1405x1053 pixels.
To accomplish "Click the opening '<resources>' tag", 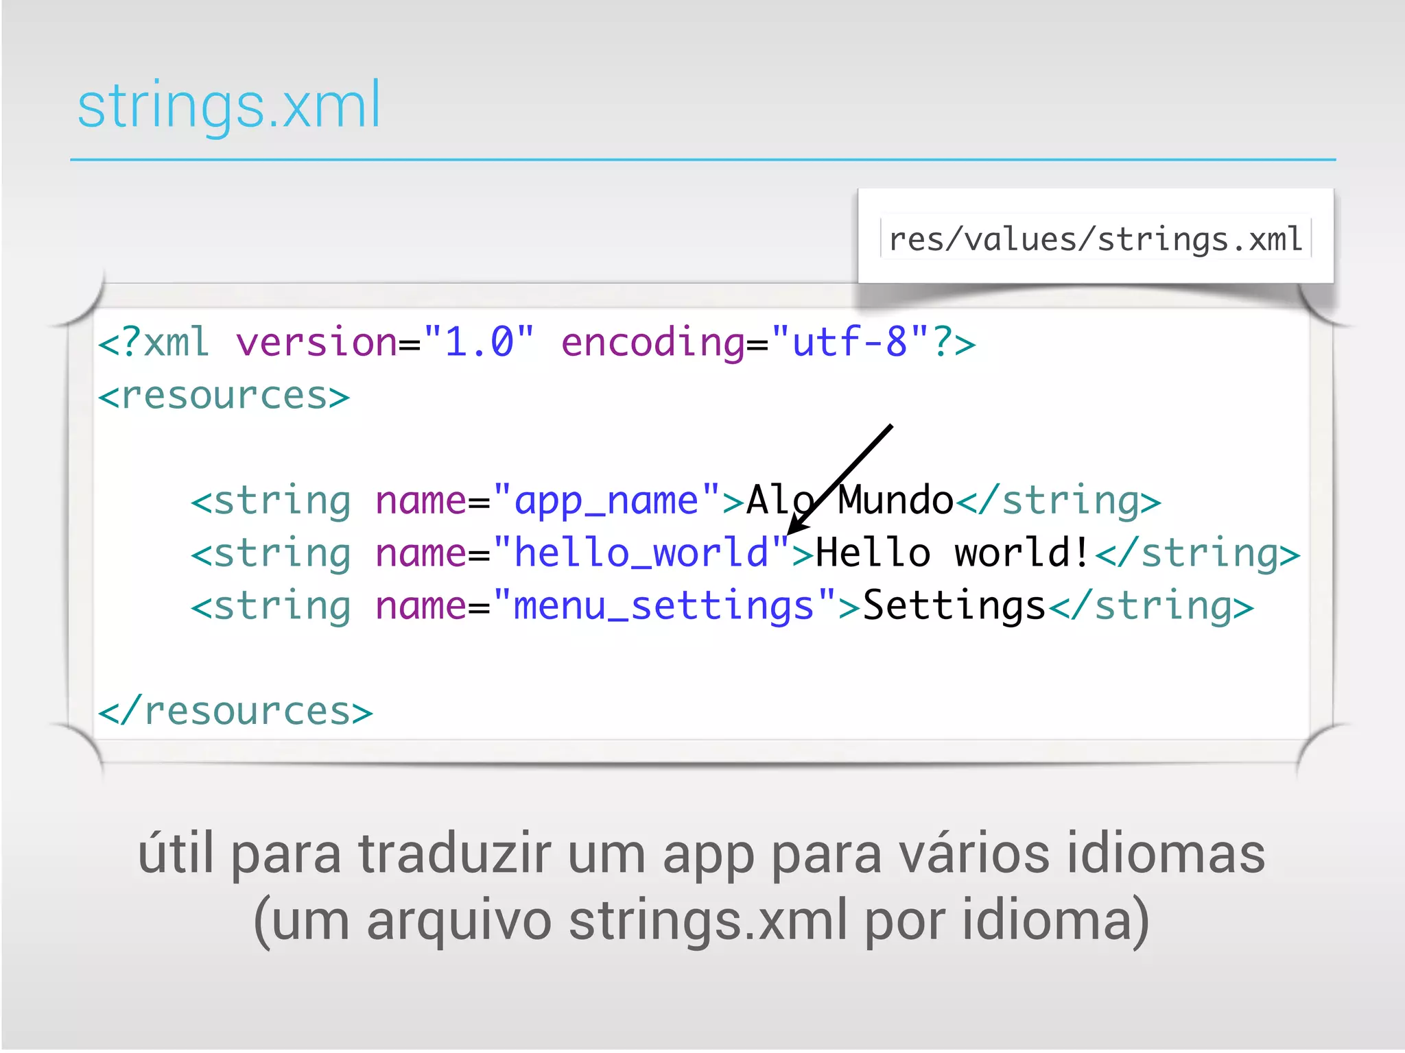I will click(224, 396).
